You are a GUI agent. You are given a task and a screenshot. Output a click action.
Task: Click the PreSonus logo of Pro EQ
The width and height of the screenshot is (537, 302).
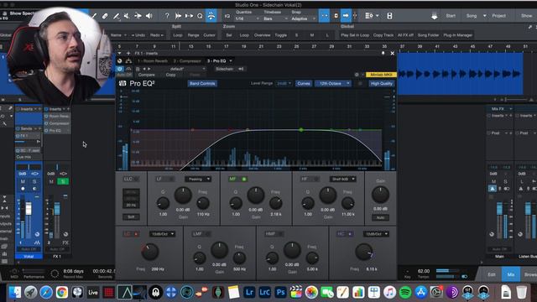(123, 83)
